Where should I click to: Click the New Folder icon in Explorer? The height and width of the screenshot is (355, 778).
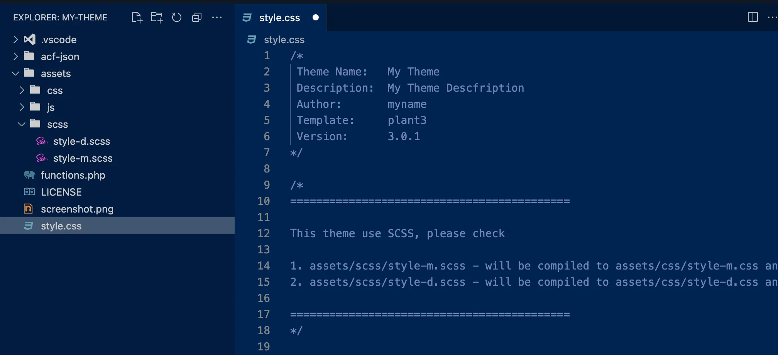157,17
